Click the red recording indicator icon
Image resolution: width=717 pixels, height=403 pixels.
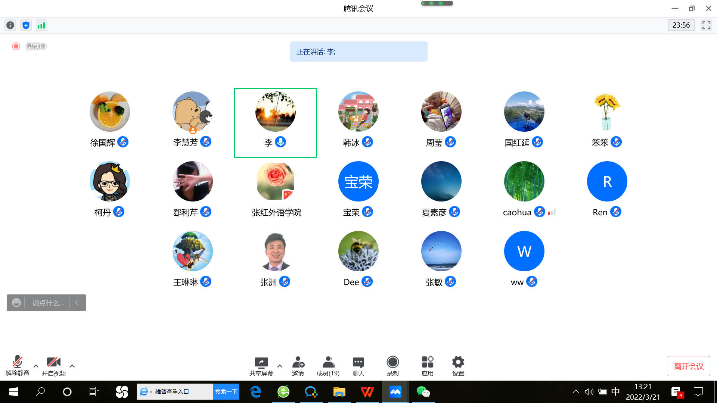pyautogui.click(x=16, y=46)
